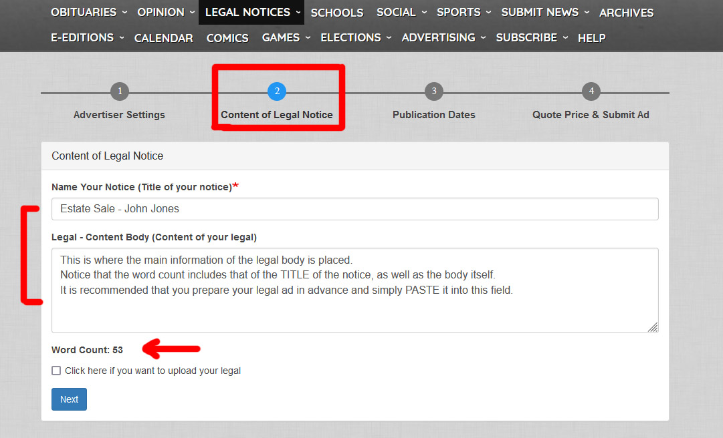Expand the Subscribe dropdown menu
This screenshot has width=723, height=438.
[532, 37]
